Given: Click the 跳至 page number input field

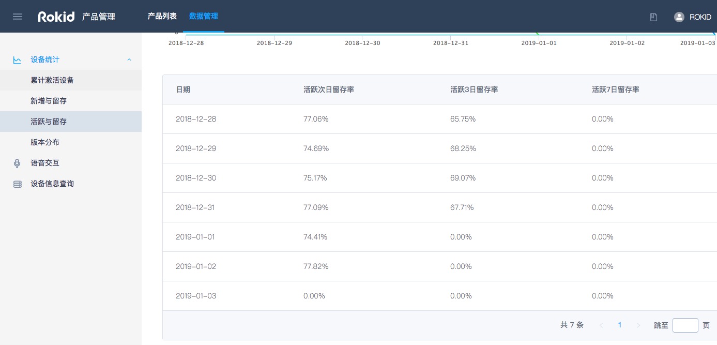Looking at the screenshot, I should [x=685, y=325].
